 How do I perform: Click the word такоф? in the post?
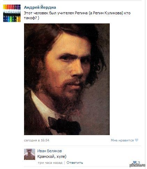(30, 18)
